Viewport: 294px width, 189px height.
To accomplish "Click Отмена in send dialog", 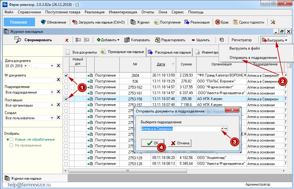I will click(180, 143).
